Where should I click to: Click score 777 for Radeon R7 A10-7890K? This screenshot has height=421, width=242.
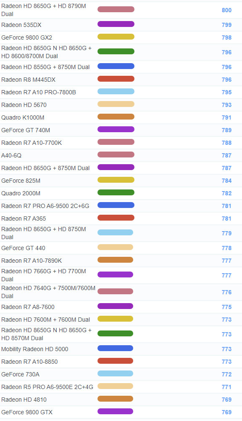tap(226, 261)
